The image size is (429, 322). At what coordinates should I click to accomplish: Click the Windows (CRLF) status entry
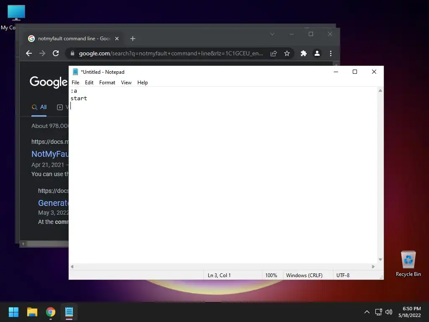(304, 275)
